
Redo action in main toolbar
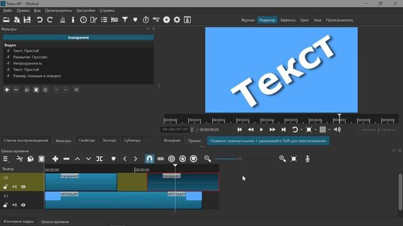coord(50,20)
